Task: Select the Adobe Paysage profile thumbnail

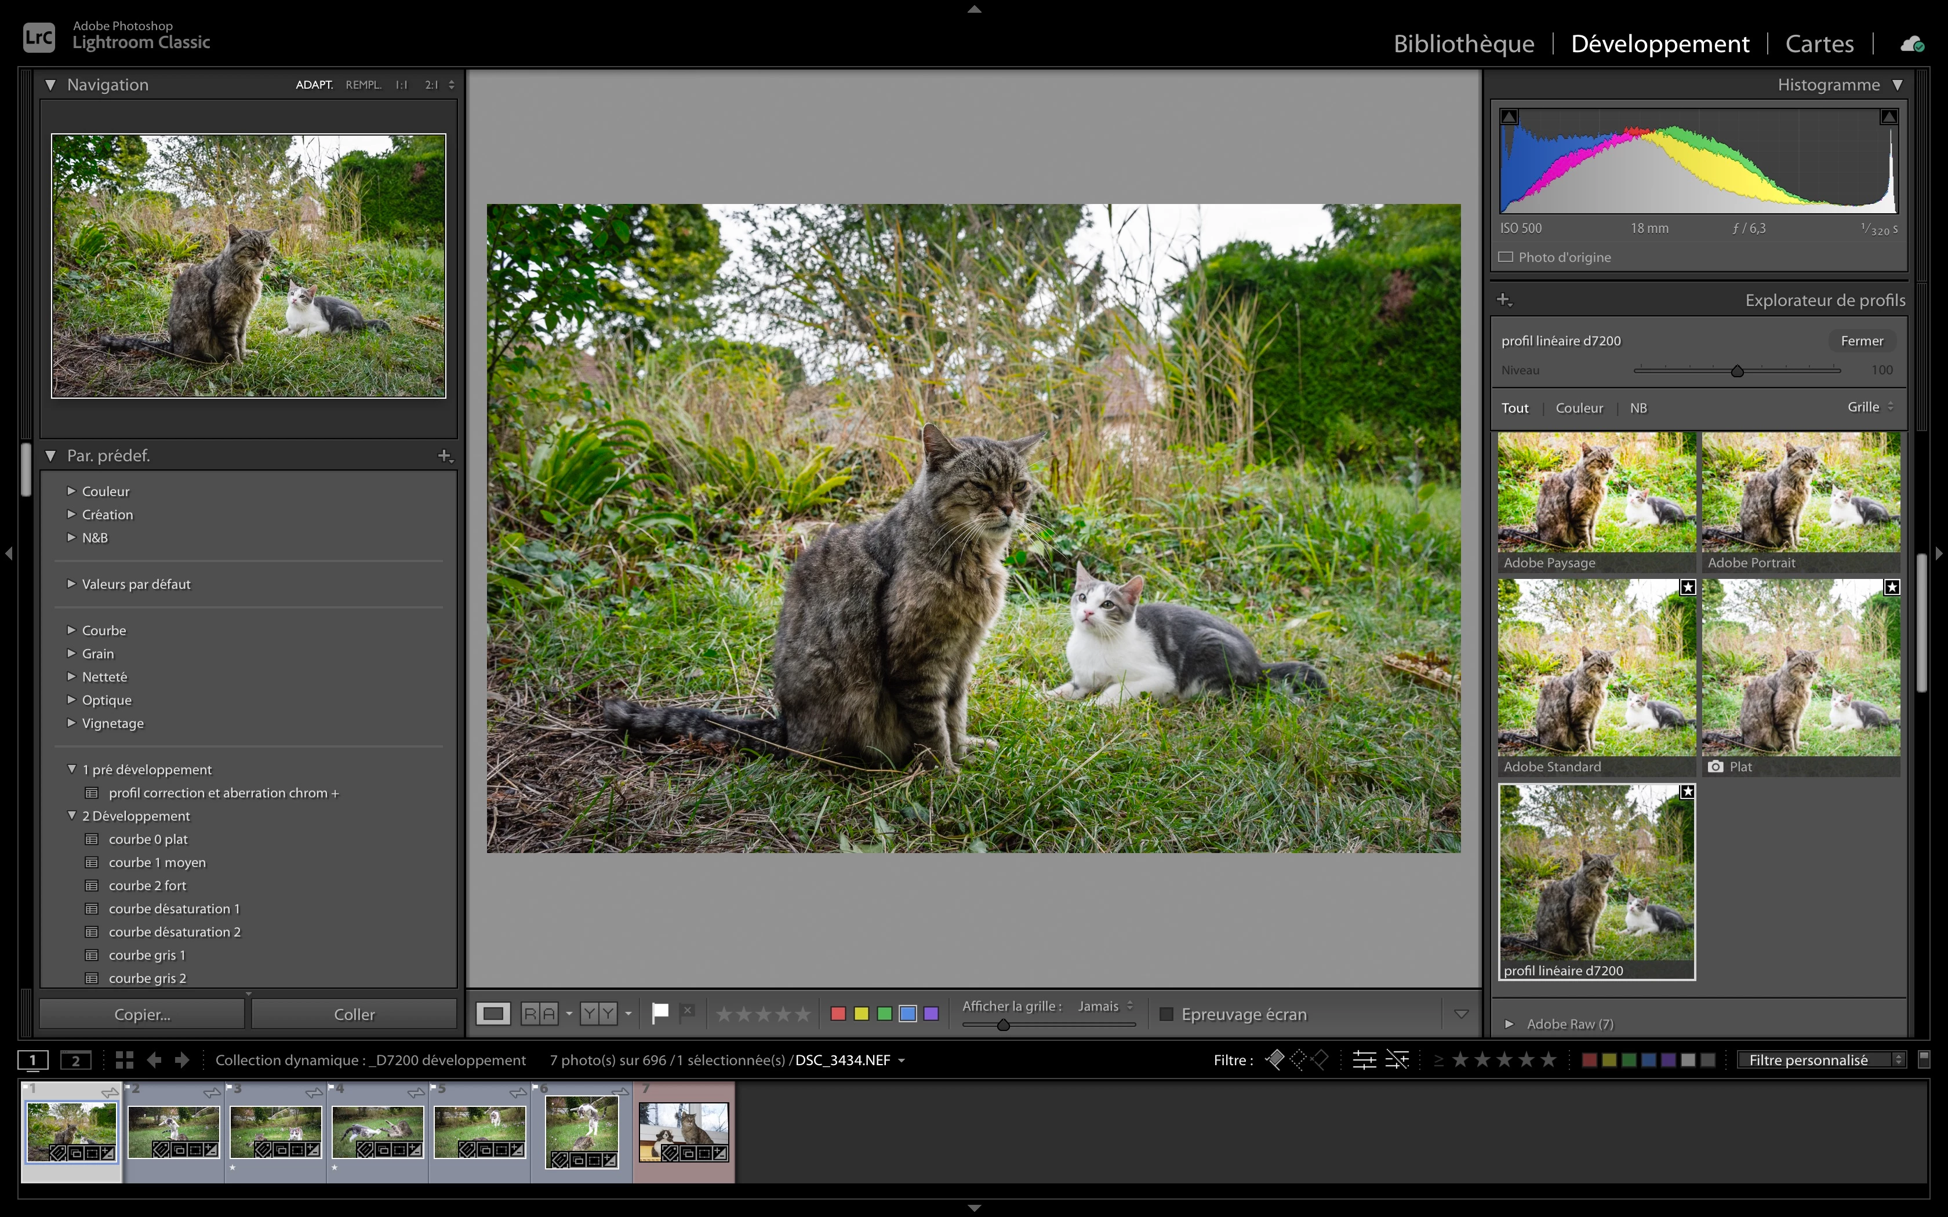Action: 1596,501
